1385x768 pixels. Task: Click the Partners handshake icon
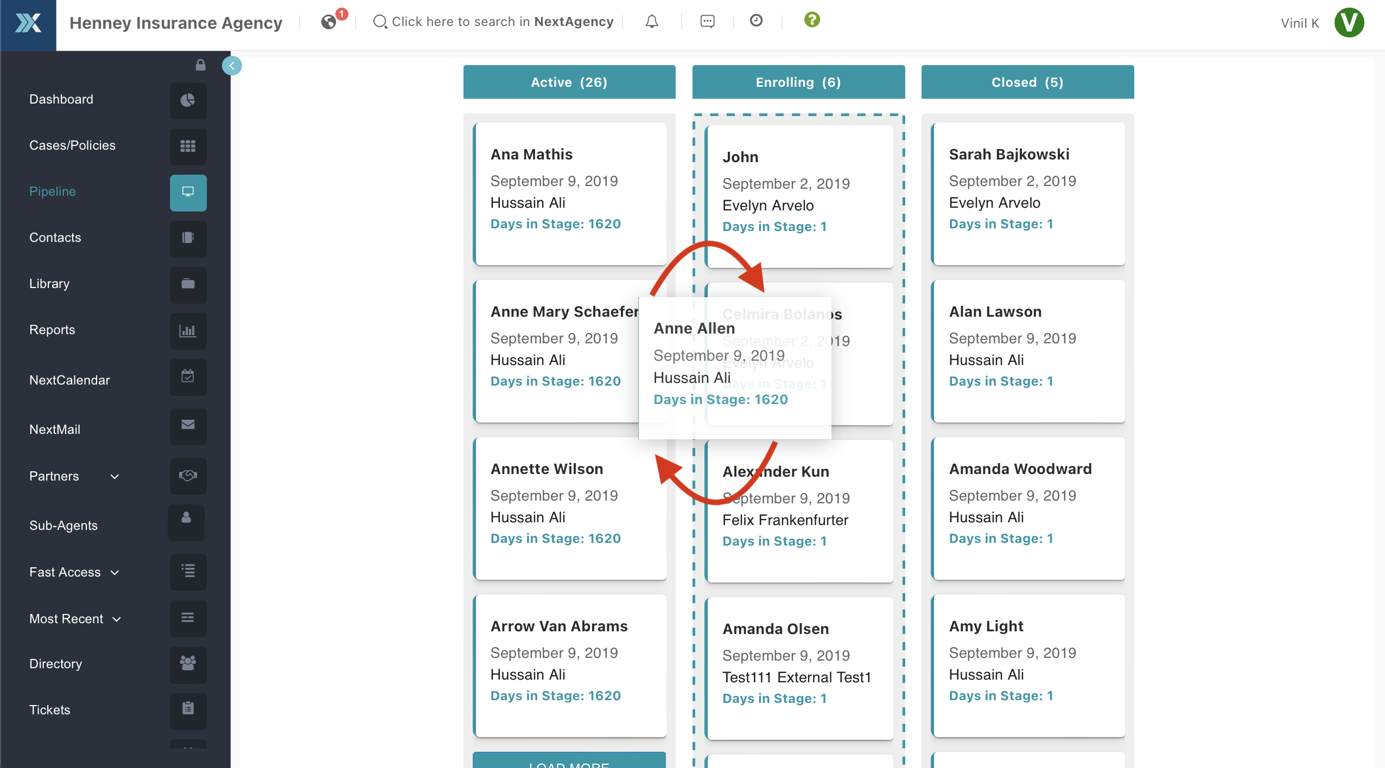[188, 475]
